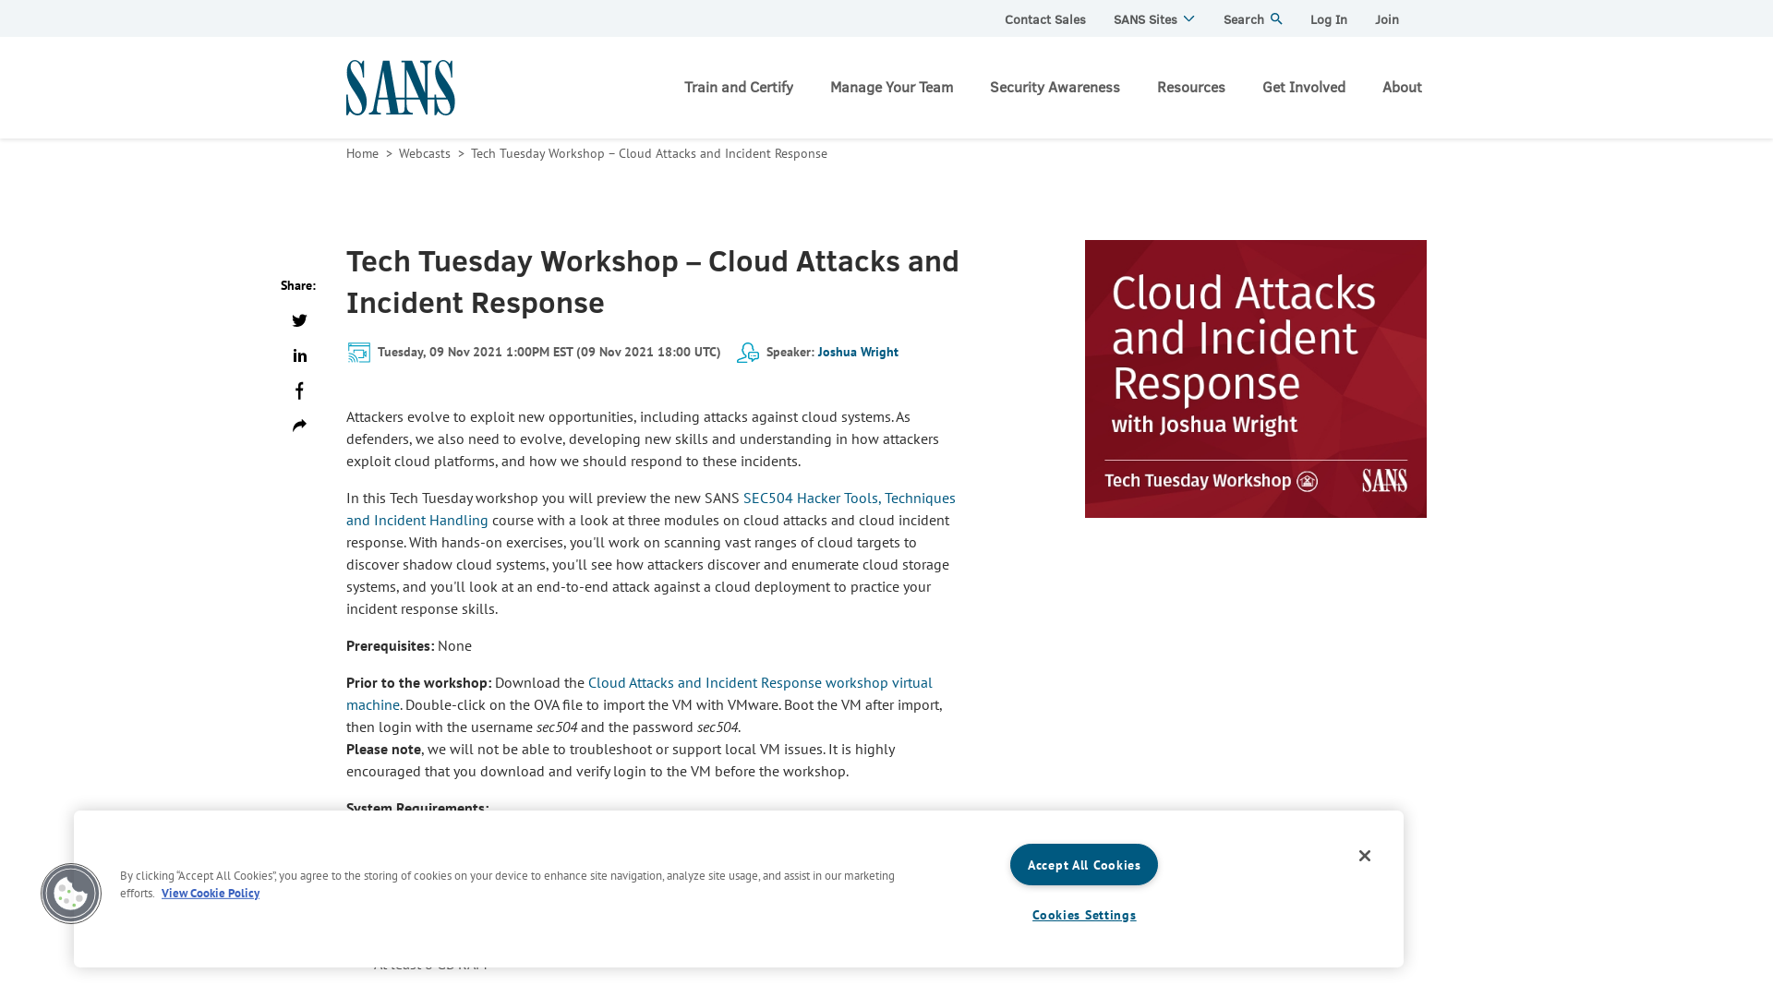This screenshot has height=997, width=1773.
Task: View Cookie Policy link
Action: (211, 893)
